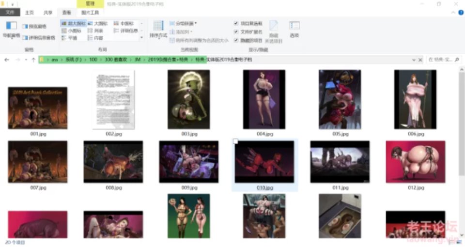Open the recent locations dropdown arrow
The width and height of the screenshot is (465, 247).
[x=26, y=60]
